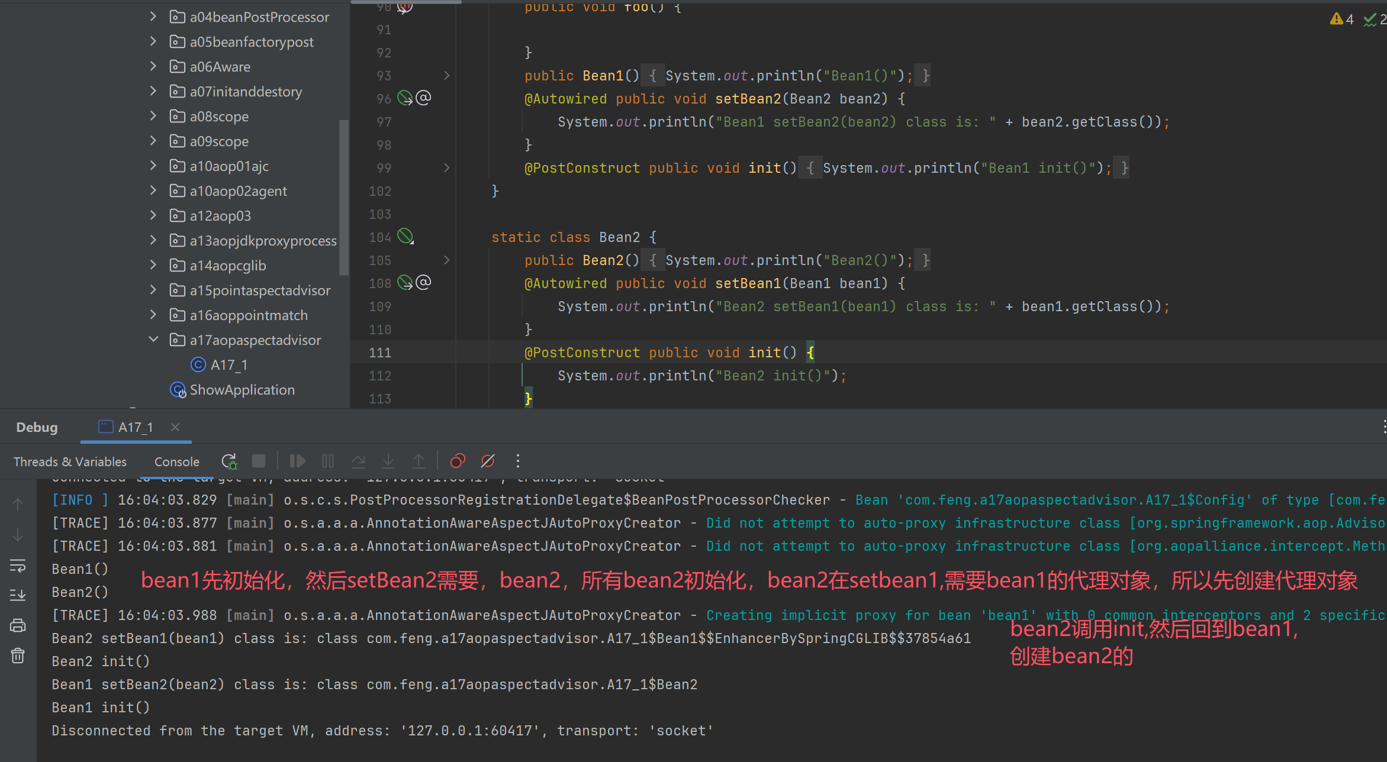Select the a15pointaspectadvisor package

260,290
